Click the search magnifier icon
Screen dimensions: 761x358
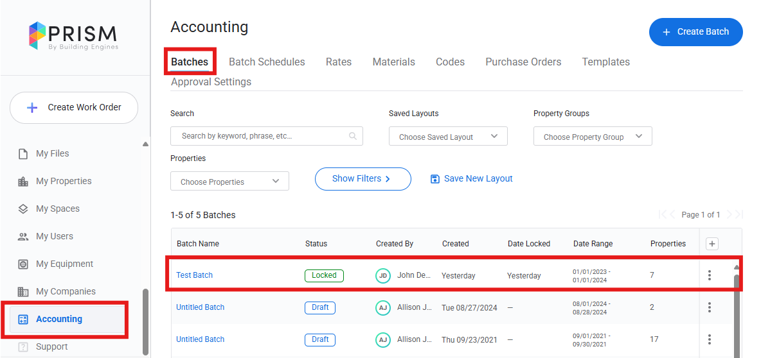coord(352,136)
